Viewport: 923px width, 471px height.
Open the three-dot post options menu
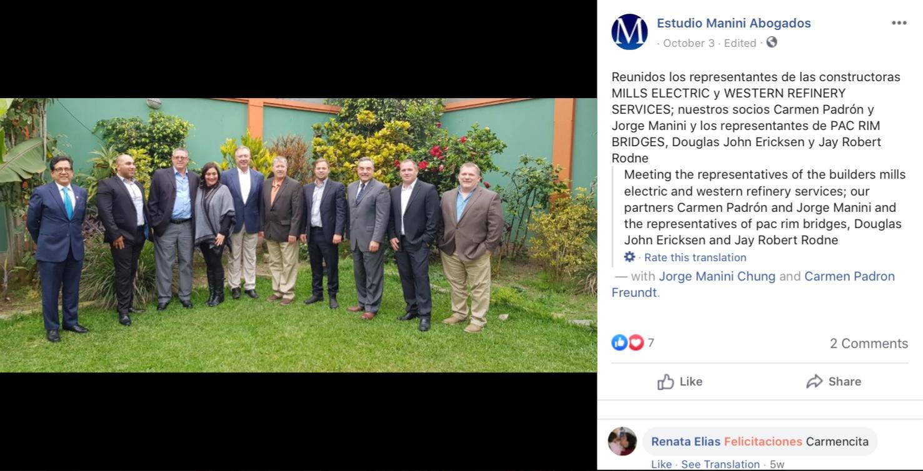pos(899,23)
